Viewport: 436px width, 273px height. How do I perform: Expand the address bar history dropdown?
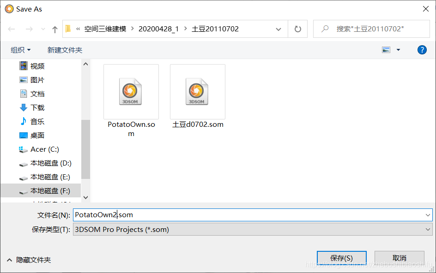pos(279,29)
